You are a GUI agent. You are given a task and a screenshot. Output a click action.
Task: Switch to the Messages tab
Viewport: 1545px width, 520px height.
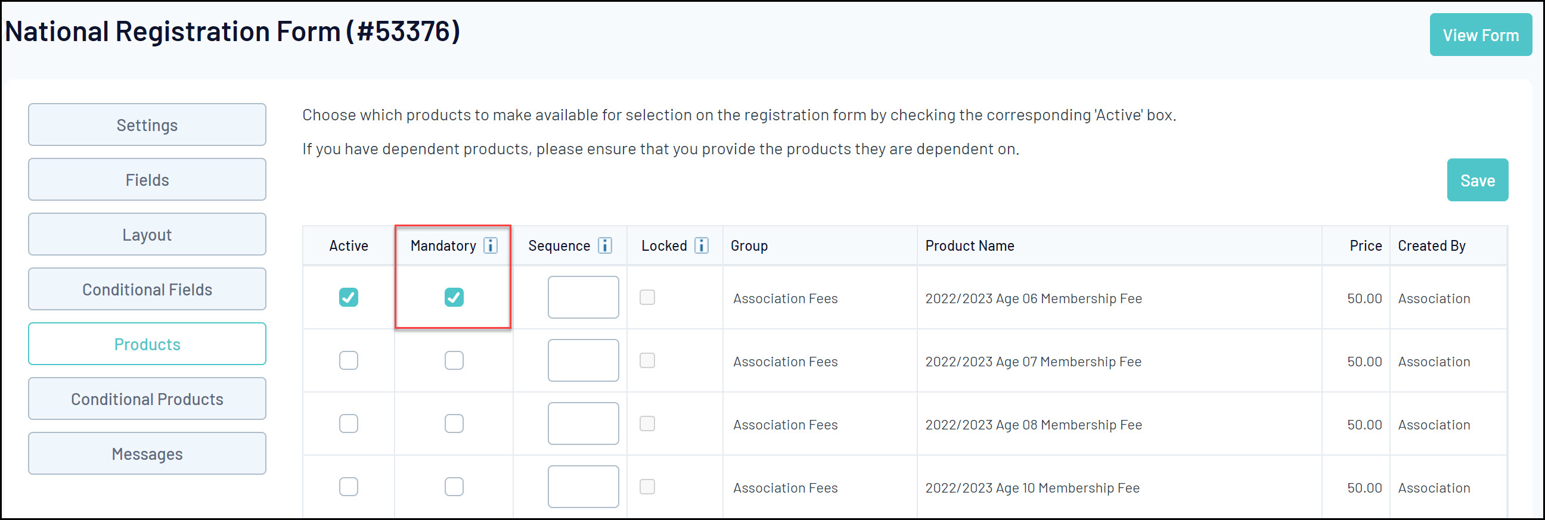(x=147, y=453)
